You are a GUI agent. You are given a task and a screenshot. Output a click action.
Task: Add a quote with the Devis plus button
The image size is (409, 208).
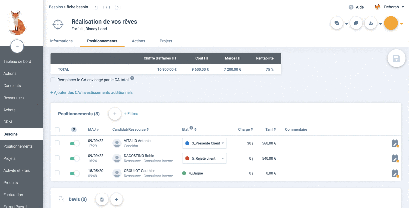tap(116, 199)
